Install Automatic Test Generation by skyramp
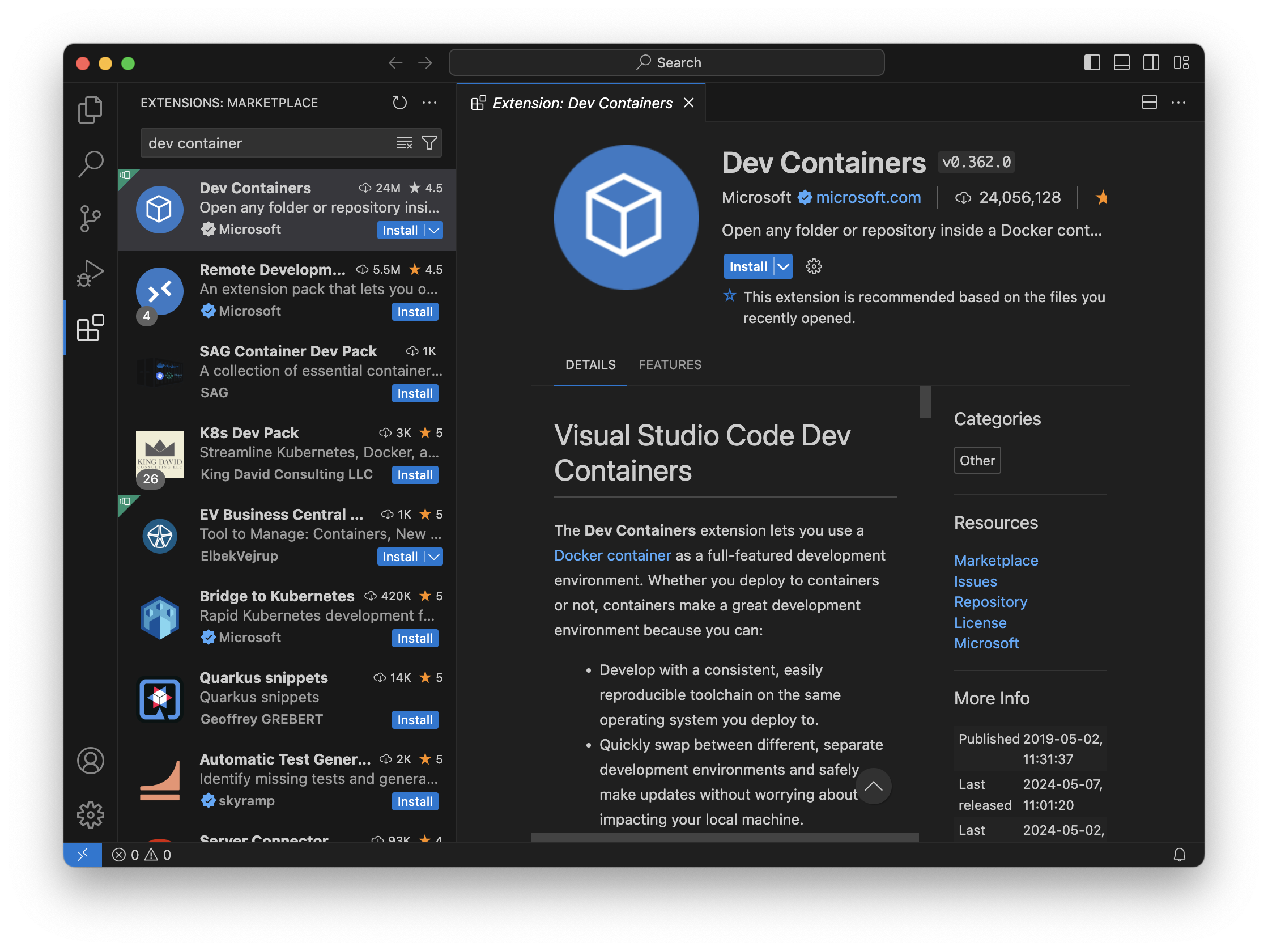The image size is (1268, 951). [x=415, y=802]
